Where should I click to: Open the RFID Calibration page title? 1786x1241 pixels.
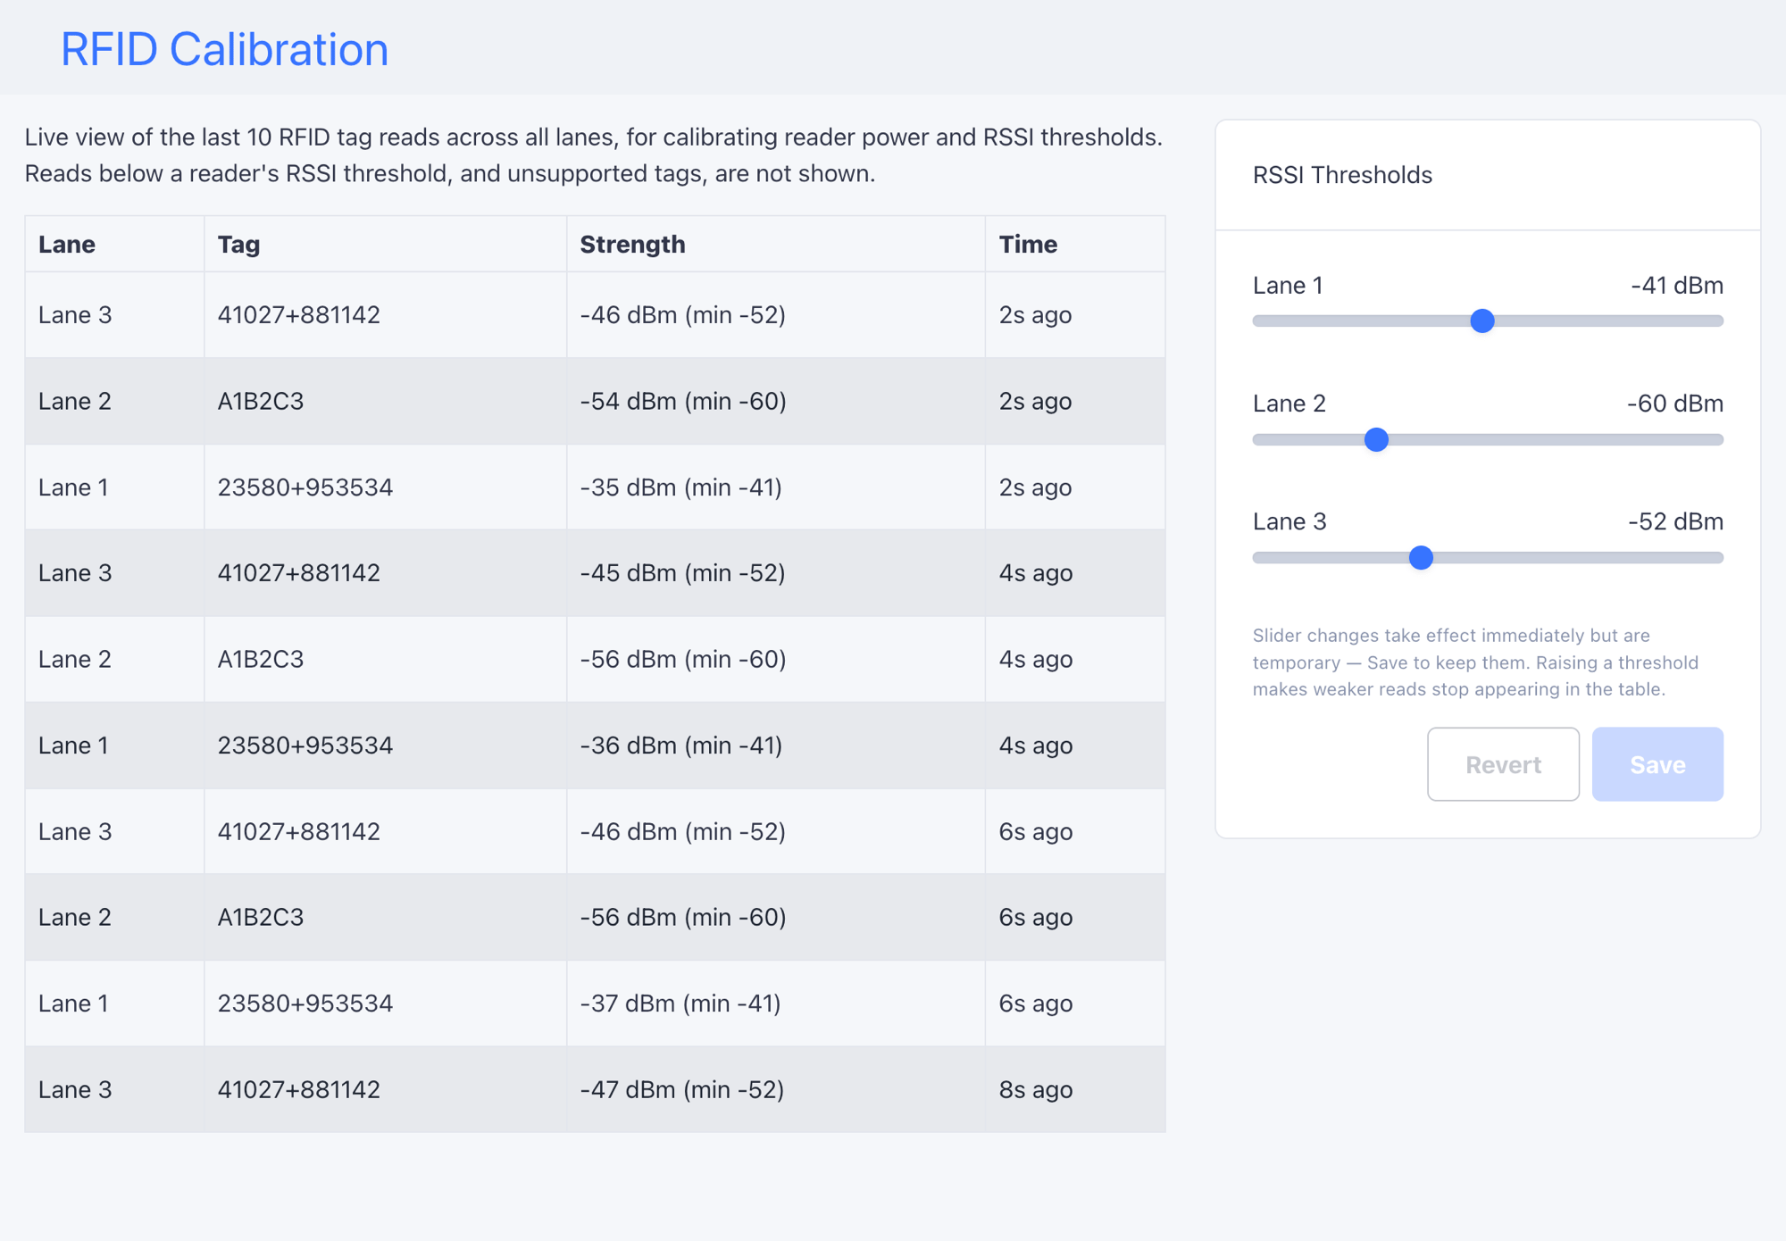tap(224, 49)
